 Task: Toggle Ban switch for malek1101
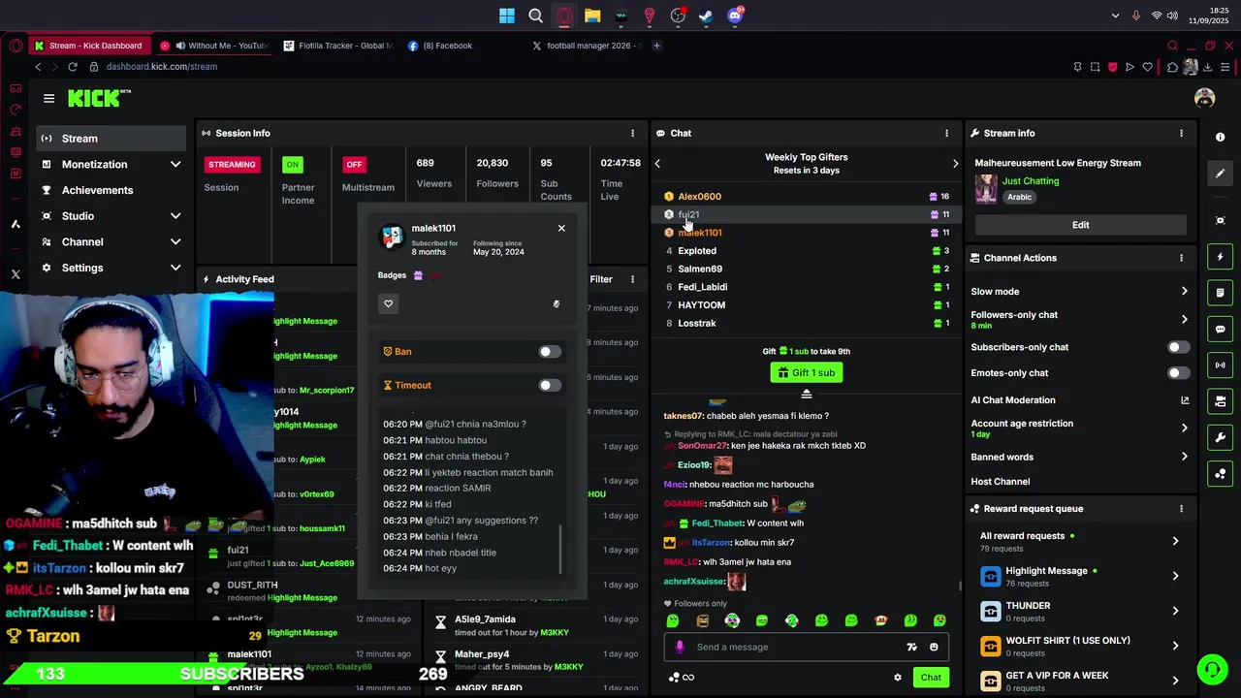coord(549,352)
